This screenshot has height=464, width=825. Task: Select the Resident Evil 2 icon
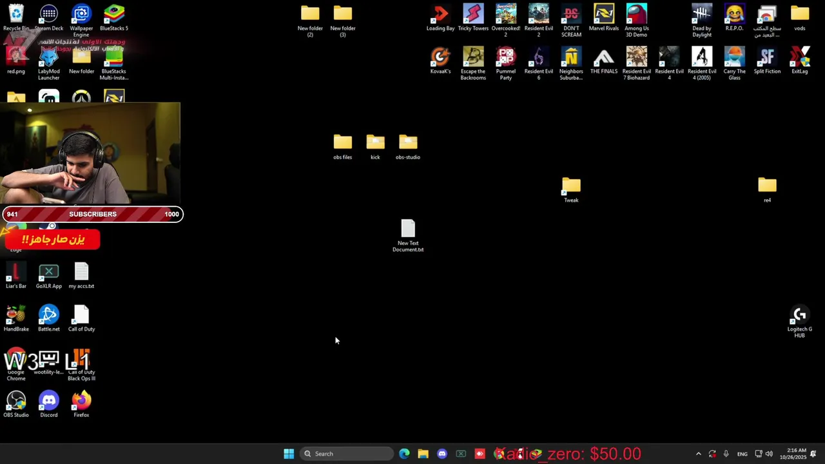pos(539,20)
